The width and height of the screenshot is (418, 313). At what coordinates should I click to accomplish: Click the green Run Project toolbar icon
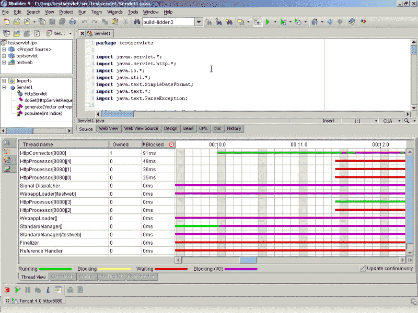[268, 22]
